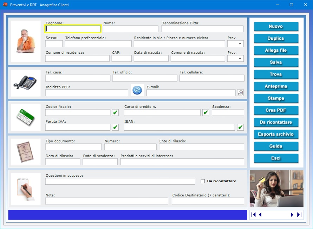Go to previous record arrow
The height and width of the screenshot is (229, 313).
(260, 215)
